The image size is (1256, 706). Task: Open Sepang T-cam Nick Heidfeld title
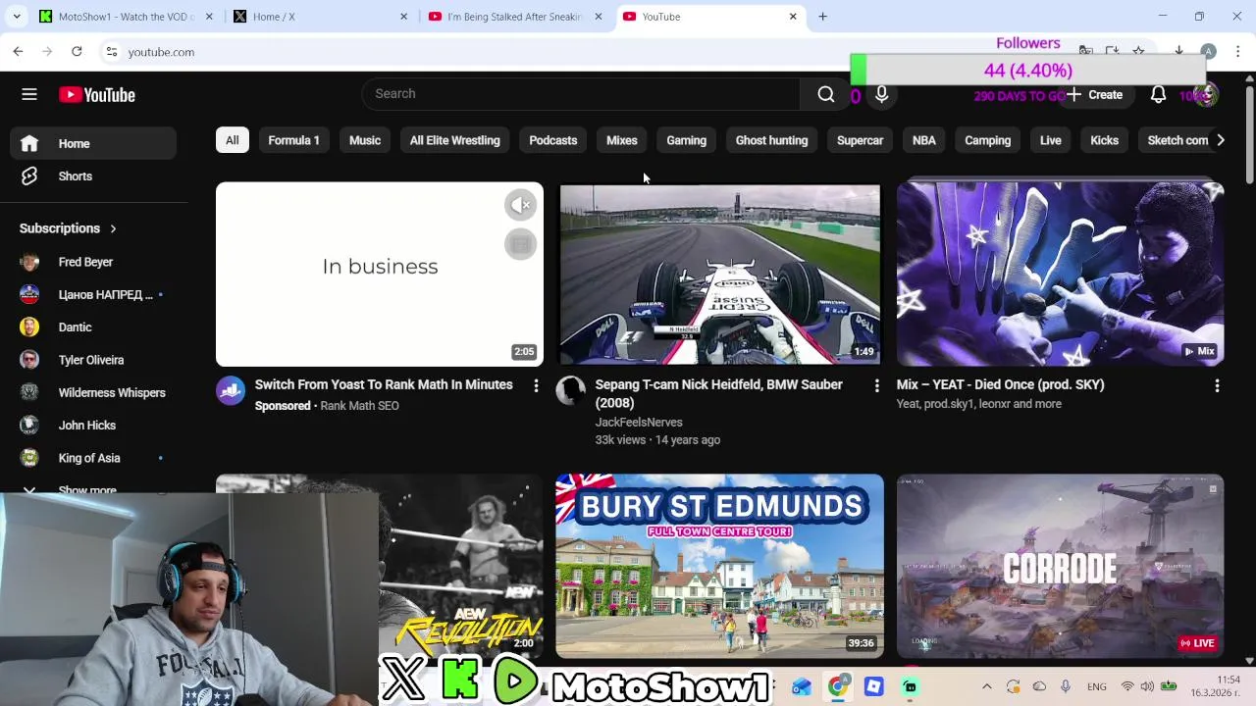(x=719, y=393)
